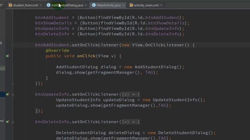Click the folded (v) -> { lambda in btnUpdateInfo line
The width and height of the screenshot is (250, 140).
131,94
